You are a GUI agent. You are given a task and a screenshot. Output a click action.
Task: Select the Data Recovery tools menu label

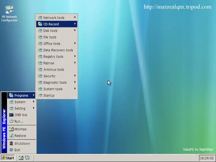(x=58, y=50)
